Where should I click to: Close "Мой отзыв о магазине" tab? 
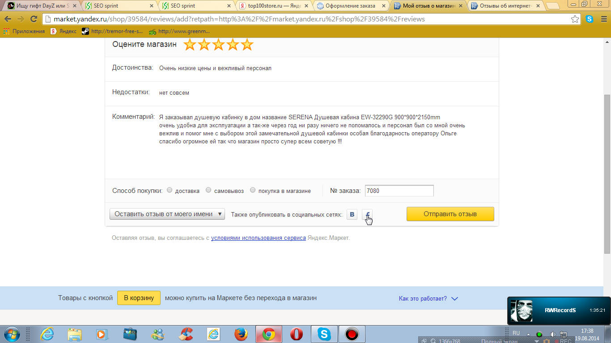(x=461, y=6)
